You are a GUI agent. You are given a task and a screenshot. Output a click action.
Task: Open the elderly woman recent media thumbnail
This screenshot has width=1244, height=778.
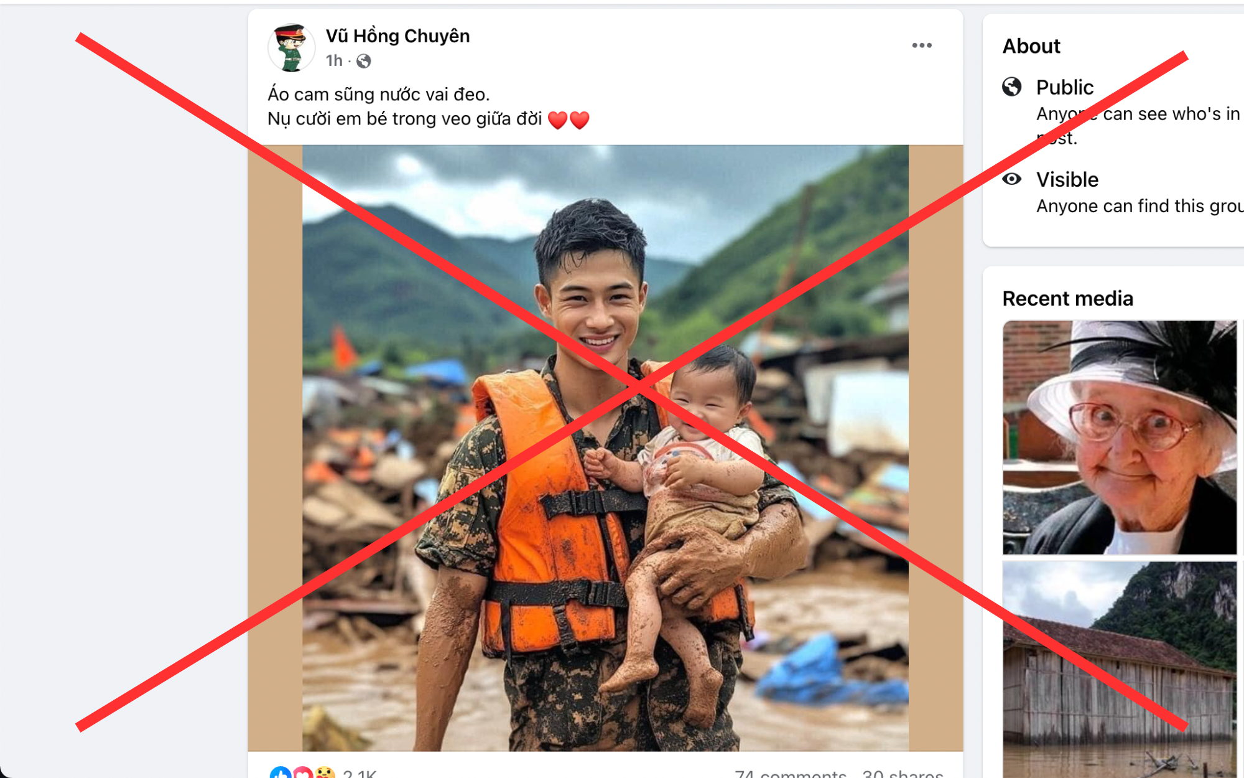tap(1119, 437)
